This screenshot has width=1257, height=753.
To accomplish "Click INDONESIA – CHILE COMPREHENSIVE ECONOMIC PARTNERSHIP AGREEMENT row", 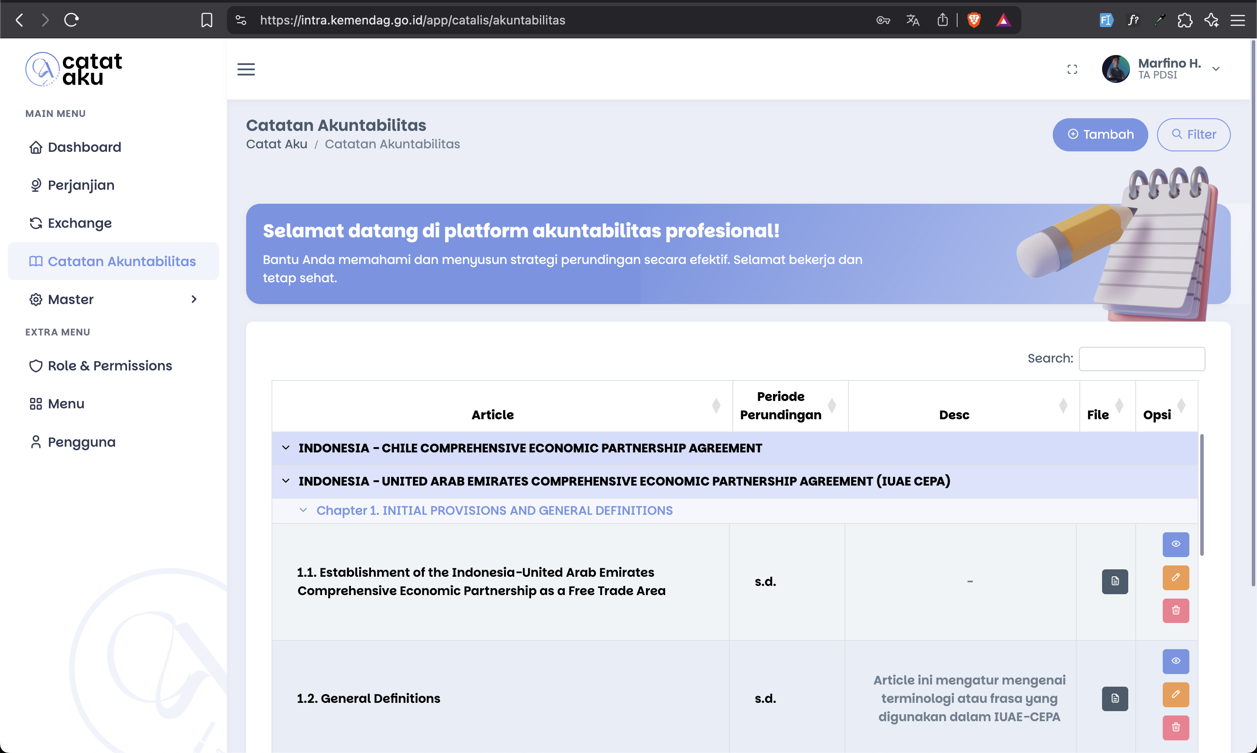I will coord(734,448).
